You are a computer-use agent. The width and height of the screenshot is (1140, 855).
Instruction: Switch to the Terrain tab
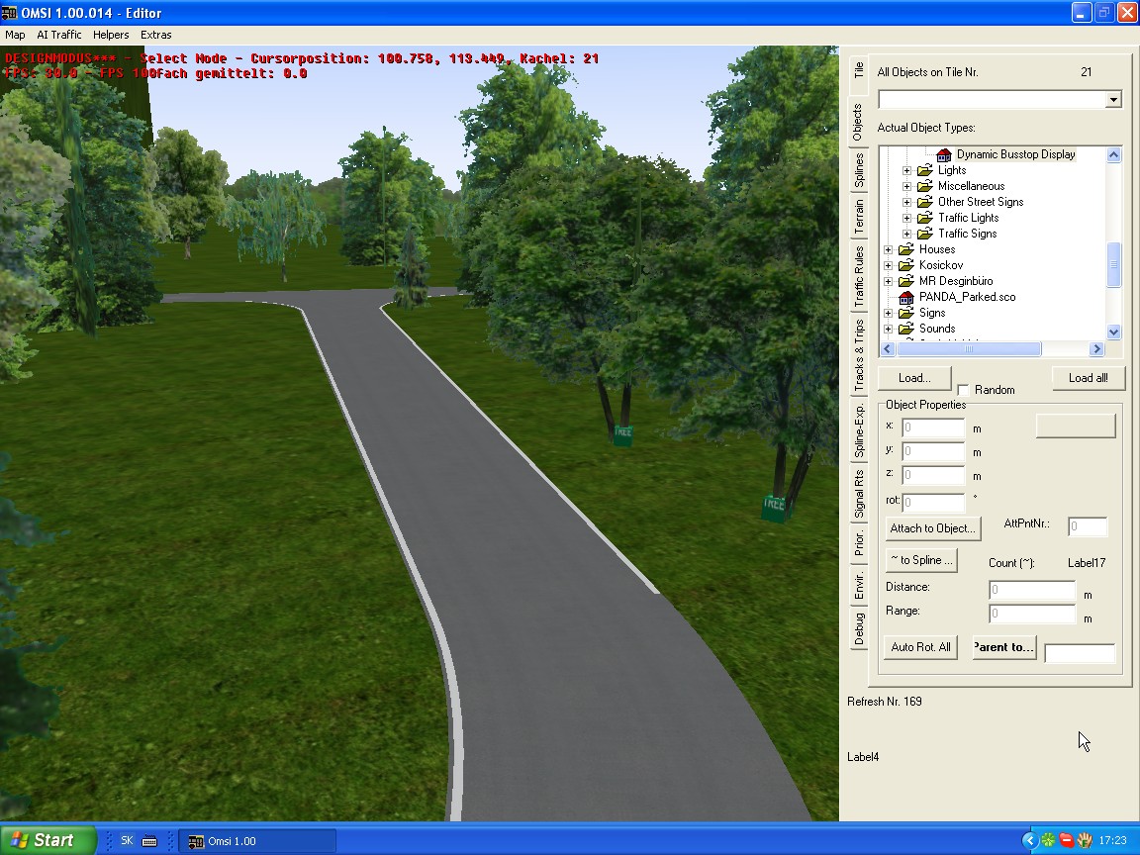click(859, 217)
